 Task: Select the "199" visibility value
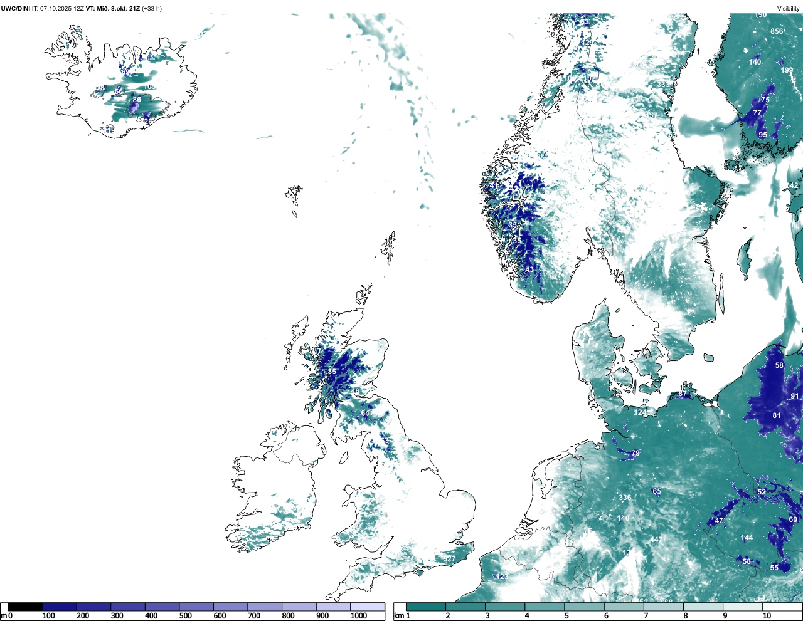coord(787,70)
